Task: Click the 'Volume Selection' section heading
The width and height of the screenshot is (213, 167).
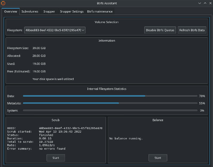Action: pos(107,22)
